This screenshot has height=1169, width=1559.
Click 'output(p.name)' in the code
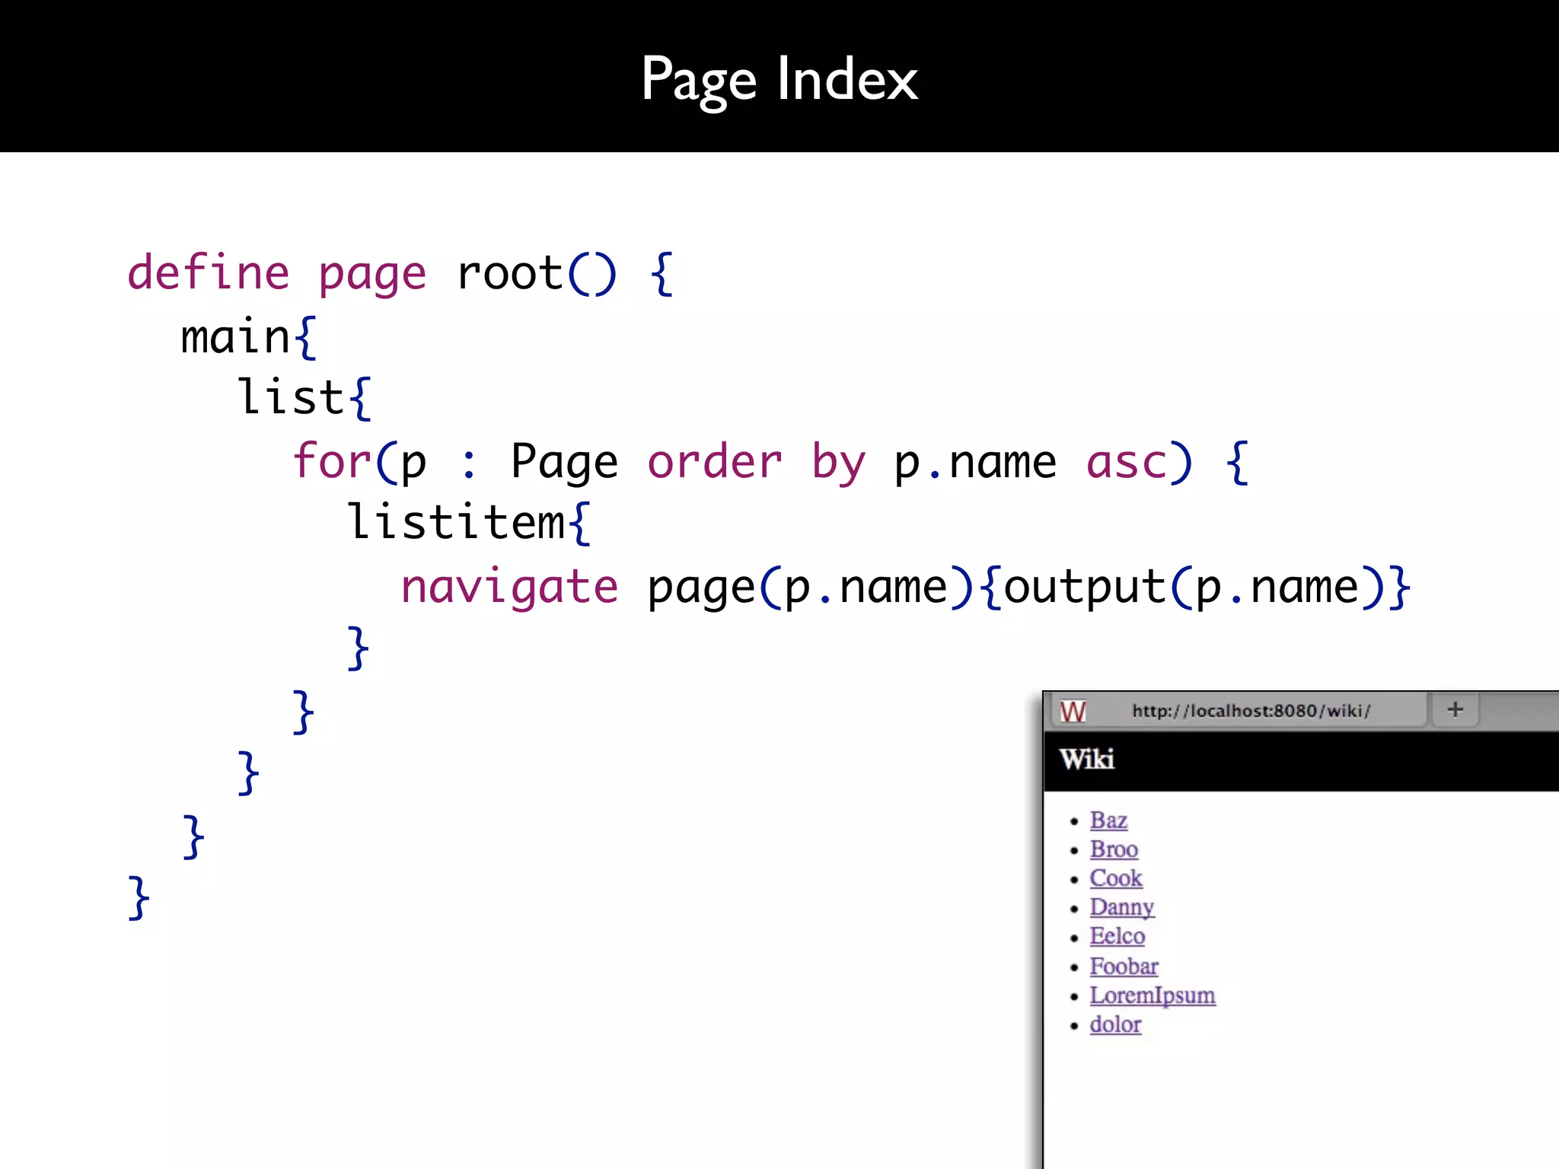[1193, 587]
